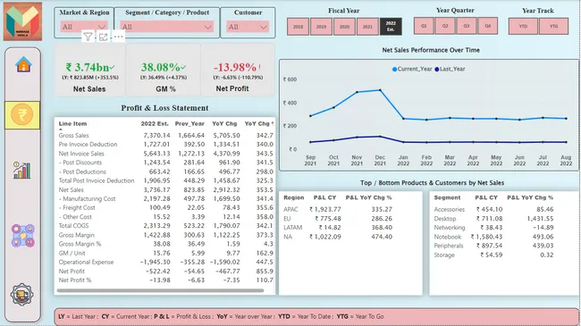The image size is (581, 326).
Task: Click the Net Profit KPI card
Action: click(238, 70)
